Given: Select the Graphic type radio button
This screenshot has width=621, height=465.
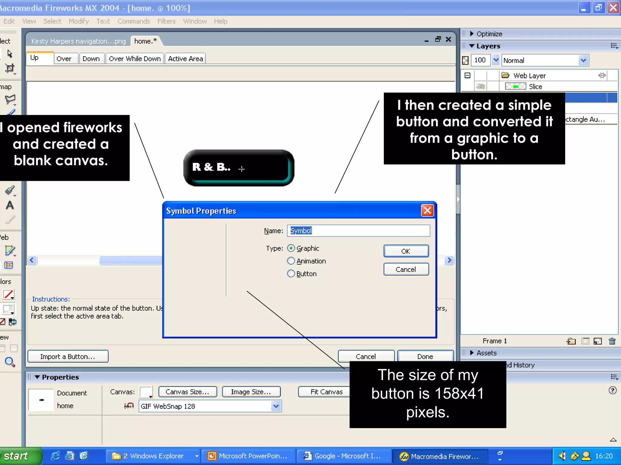Looking at the screenshot, I should tap(291, 248).
